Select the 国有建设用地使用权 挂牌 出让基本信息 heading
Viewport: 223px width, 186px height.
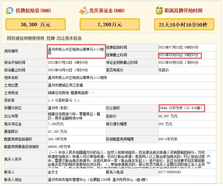click(x=44, y=38)
